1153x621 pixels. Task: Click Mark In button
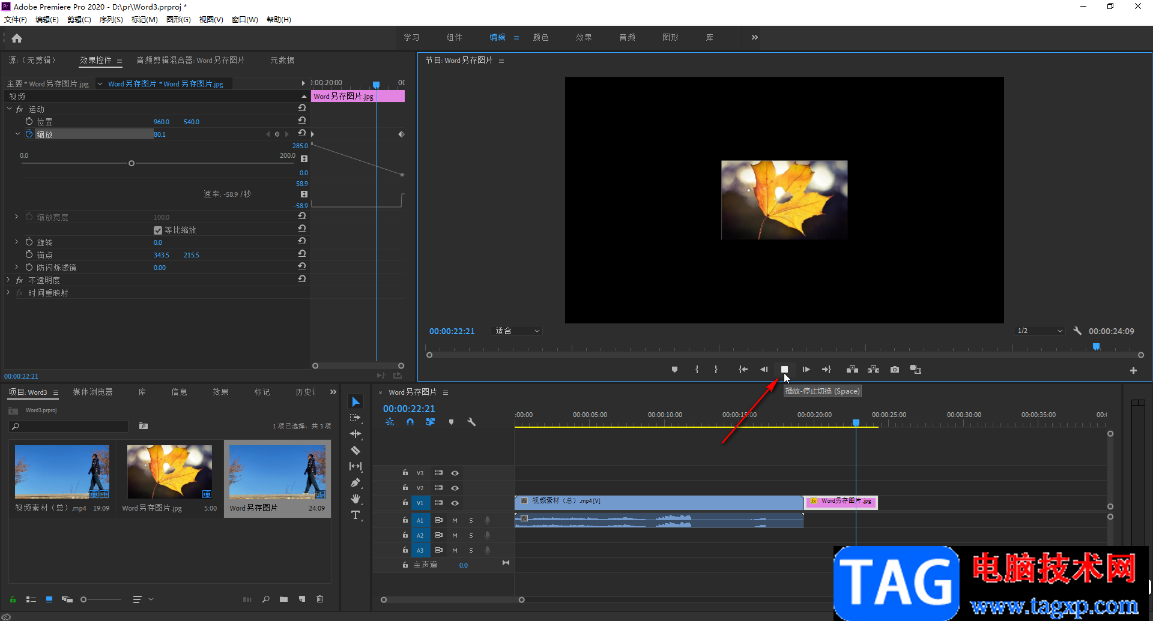(697, 370)
